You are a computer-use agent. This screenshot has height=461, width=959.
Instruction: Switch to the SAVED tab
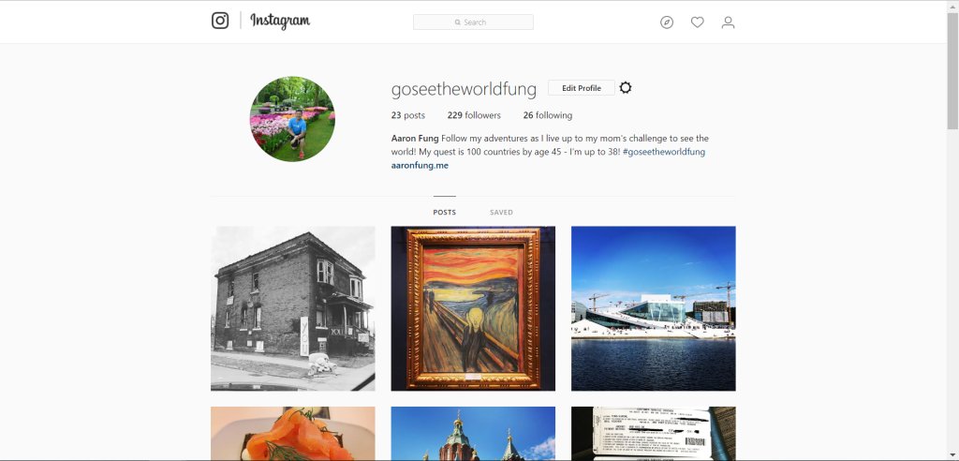(x=501, y=213)
